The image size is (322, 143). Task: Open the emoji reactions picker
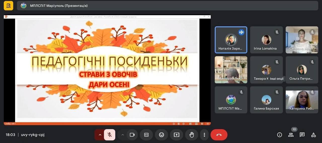(x=162, y=135)
